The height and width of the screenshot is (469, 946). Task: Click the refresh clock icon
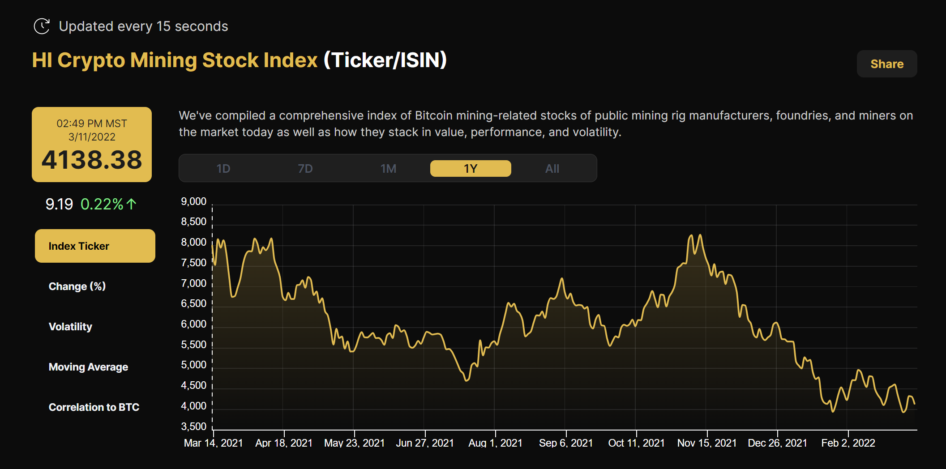coord(42,26)
